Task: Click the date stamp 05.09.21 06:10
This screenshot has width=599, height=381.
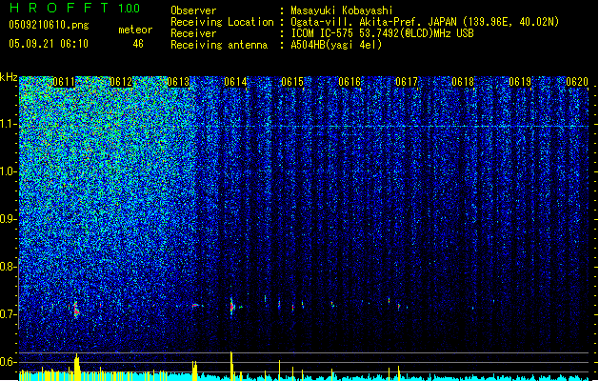Action: tap(49, 44)
